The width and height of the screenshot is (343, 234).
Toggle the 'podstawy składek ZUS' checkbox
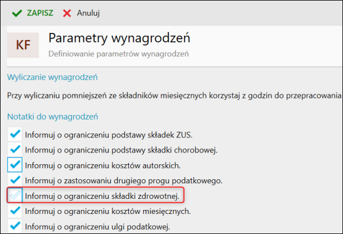[15, 134]
